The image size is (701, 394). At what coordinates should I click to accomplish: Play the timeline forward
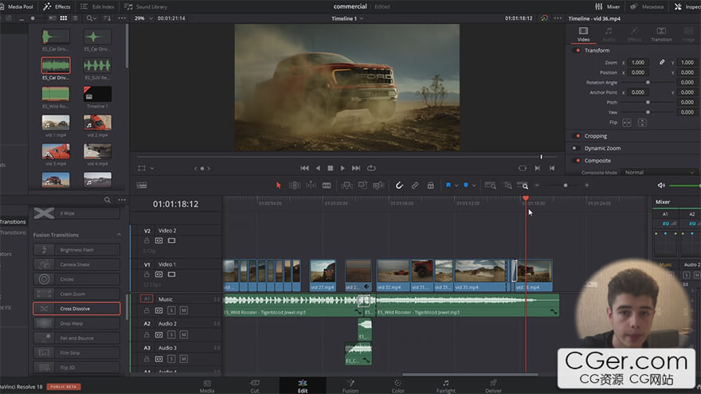pos(343,169)
